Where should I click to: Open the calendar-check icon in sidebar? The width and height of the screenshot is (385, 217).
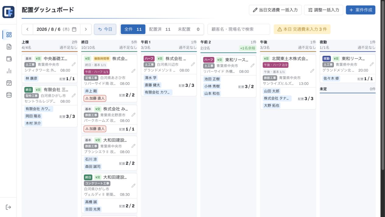(9, 83)
